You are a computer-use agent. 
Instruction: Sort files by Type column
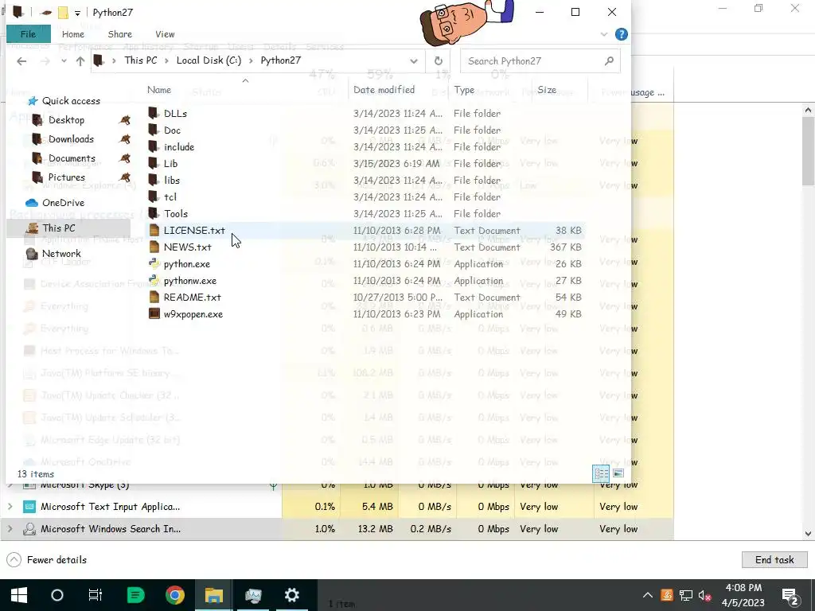coord(464,90)
